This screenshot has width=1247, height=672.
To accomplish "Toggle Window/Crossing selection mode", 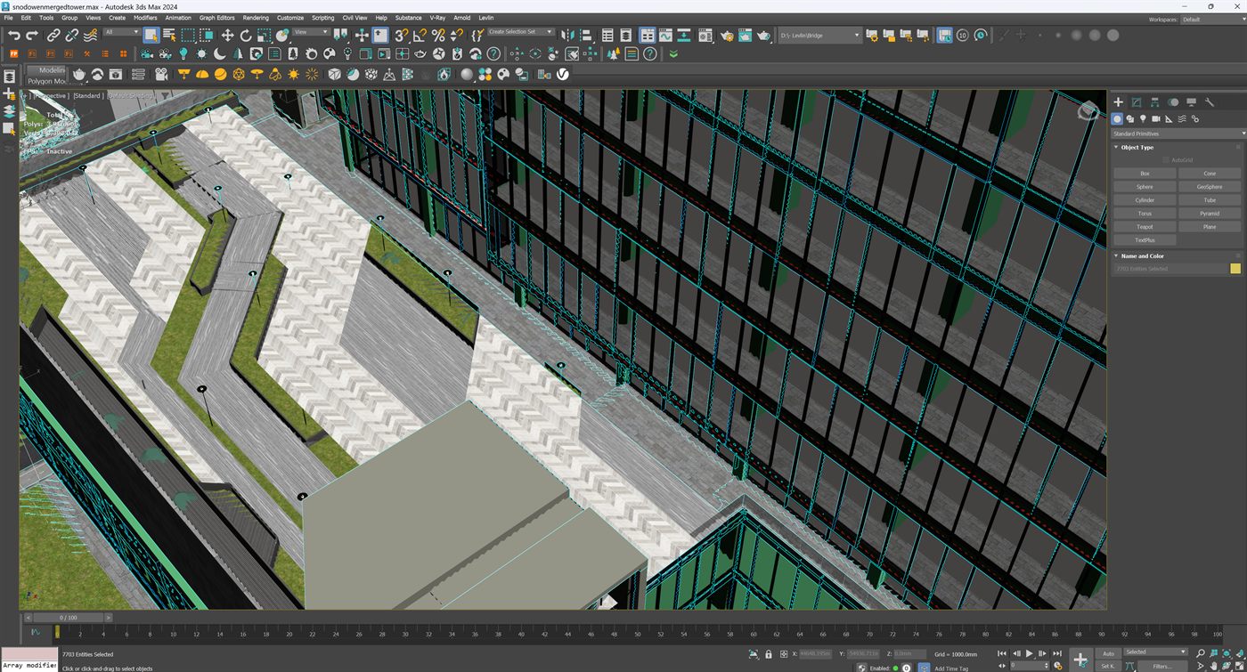I will click(x=208, y=36).
